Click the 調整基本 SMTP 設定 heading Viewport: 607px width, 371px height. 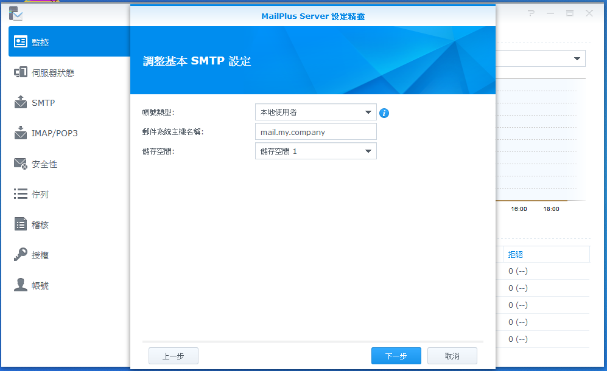pyautogui.click(x=197, y=61)
